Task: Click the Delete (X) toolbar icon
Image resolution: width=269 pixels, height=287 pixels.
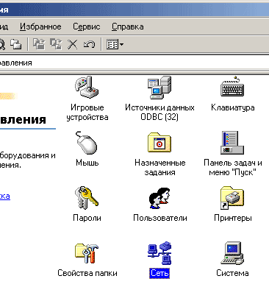Action: 73,44
